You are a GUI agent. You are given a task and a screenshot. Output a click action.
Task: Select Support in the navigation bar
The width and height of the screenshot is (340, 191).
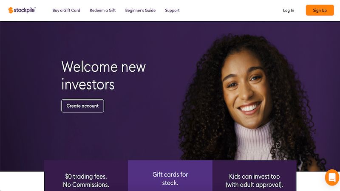[x=172, y=10]
